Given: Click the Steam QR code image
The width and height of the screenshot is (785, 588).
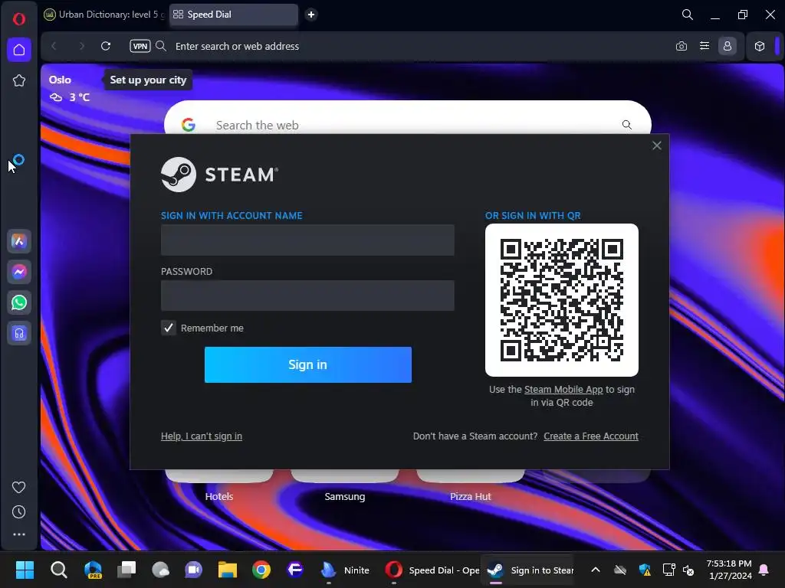Looking at the screenshot, I should tap(562, 300).
